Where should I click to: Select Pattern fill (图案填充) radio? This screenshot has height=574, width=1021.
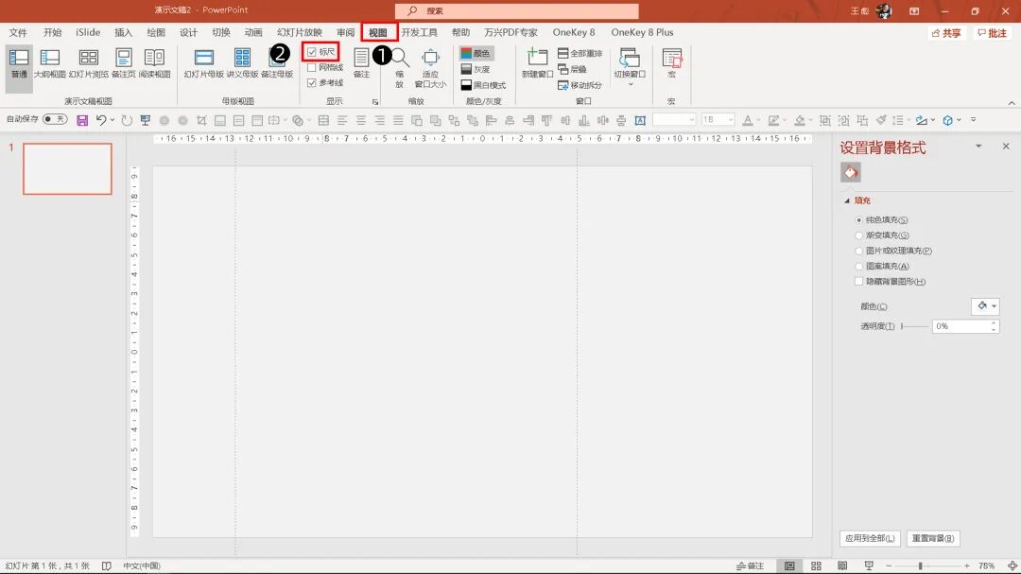858,266
